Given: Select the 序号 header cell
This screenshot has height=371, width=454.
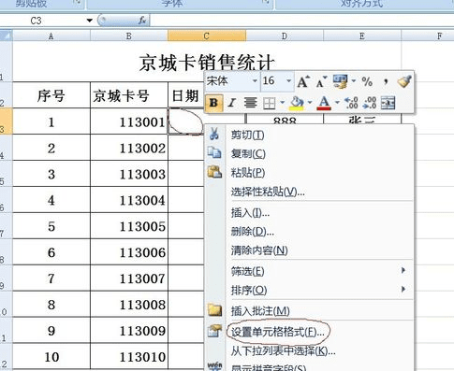Looking at the screenshot, I should tap(51, 95).
